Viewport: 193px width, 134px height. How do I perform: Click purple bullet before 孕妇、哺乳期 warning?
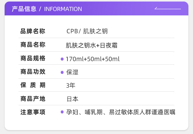click(62, 112)
